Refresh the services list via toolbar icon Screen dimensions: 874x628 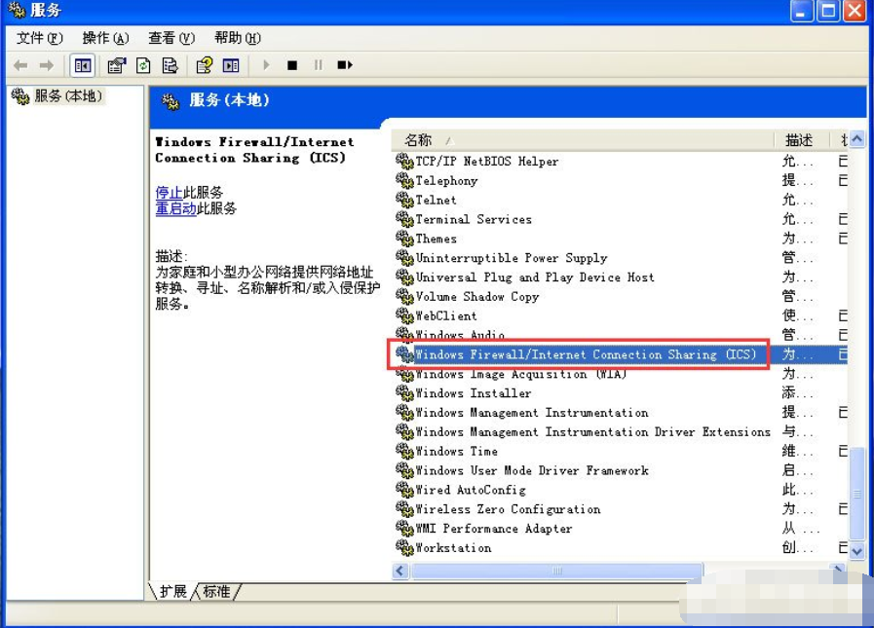(x=142, y=65)
